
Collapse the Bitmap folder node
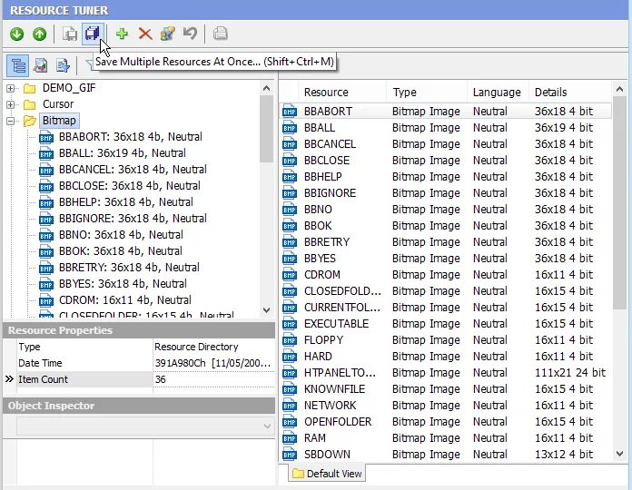(11, 121)
